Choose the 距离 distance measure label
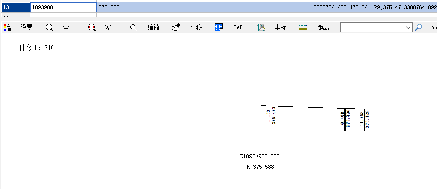This screenshot has height=189, width=437. pyautogui.click(x=323, y=27)
